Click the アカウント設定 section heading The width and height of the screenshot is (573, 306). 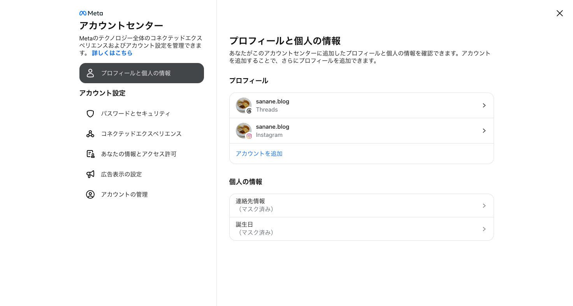(x=102, y=93)
